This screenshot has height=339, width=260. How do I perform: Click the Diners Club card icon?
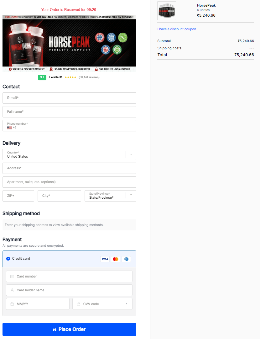point(126,259)
